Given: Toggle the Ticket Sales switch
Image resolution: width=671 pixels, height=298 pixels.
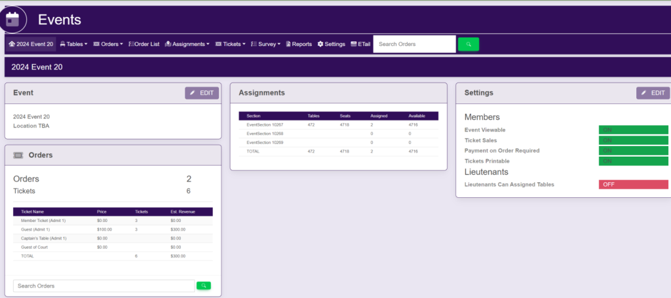Looking at the screenshot, I should (633, 140).
